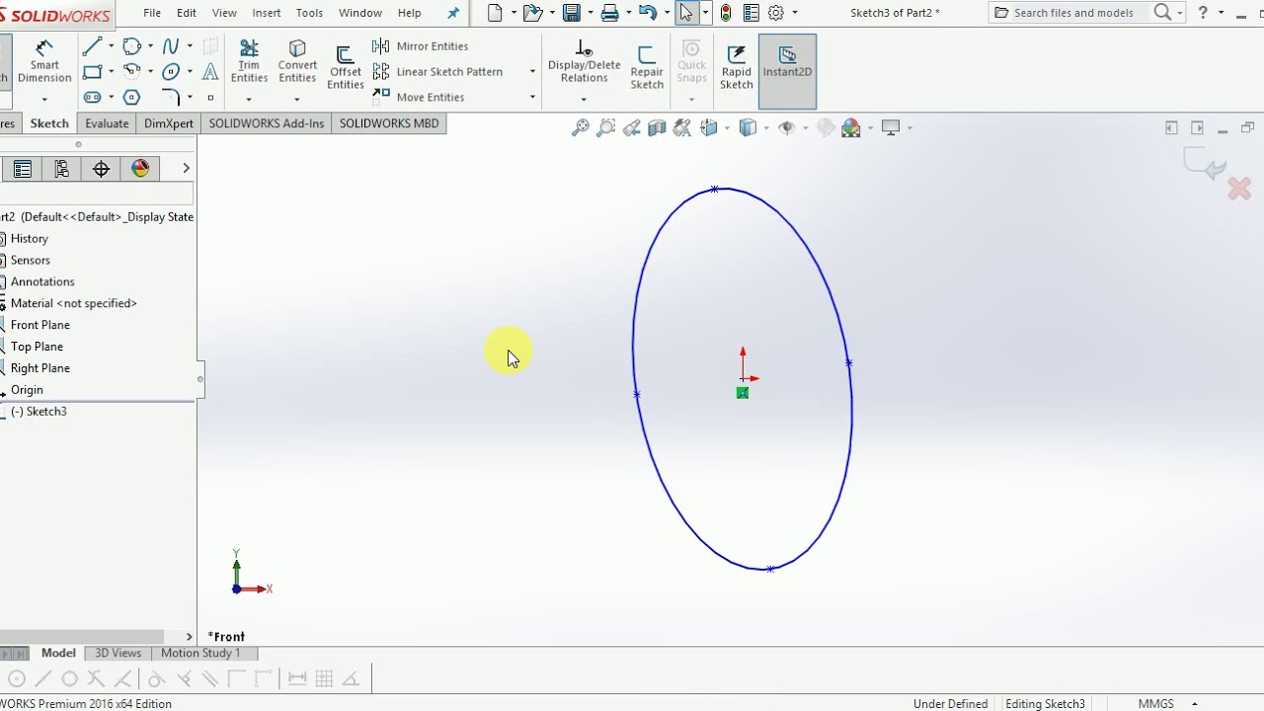Image resolution: width=1264 pixels, height=711 pixels.
Task: Open the File menu
Action: [x=152, y=13]
